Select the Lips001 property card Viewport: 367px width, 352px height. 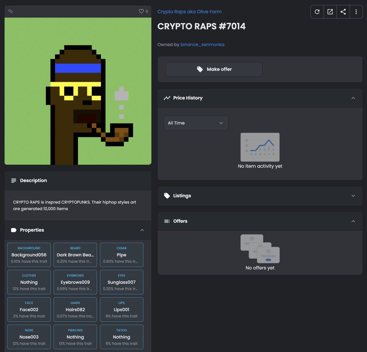click(x=121, y=309)
